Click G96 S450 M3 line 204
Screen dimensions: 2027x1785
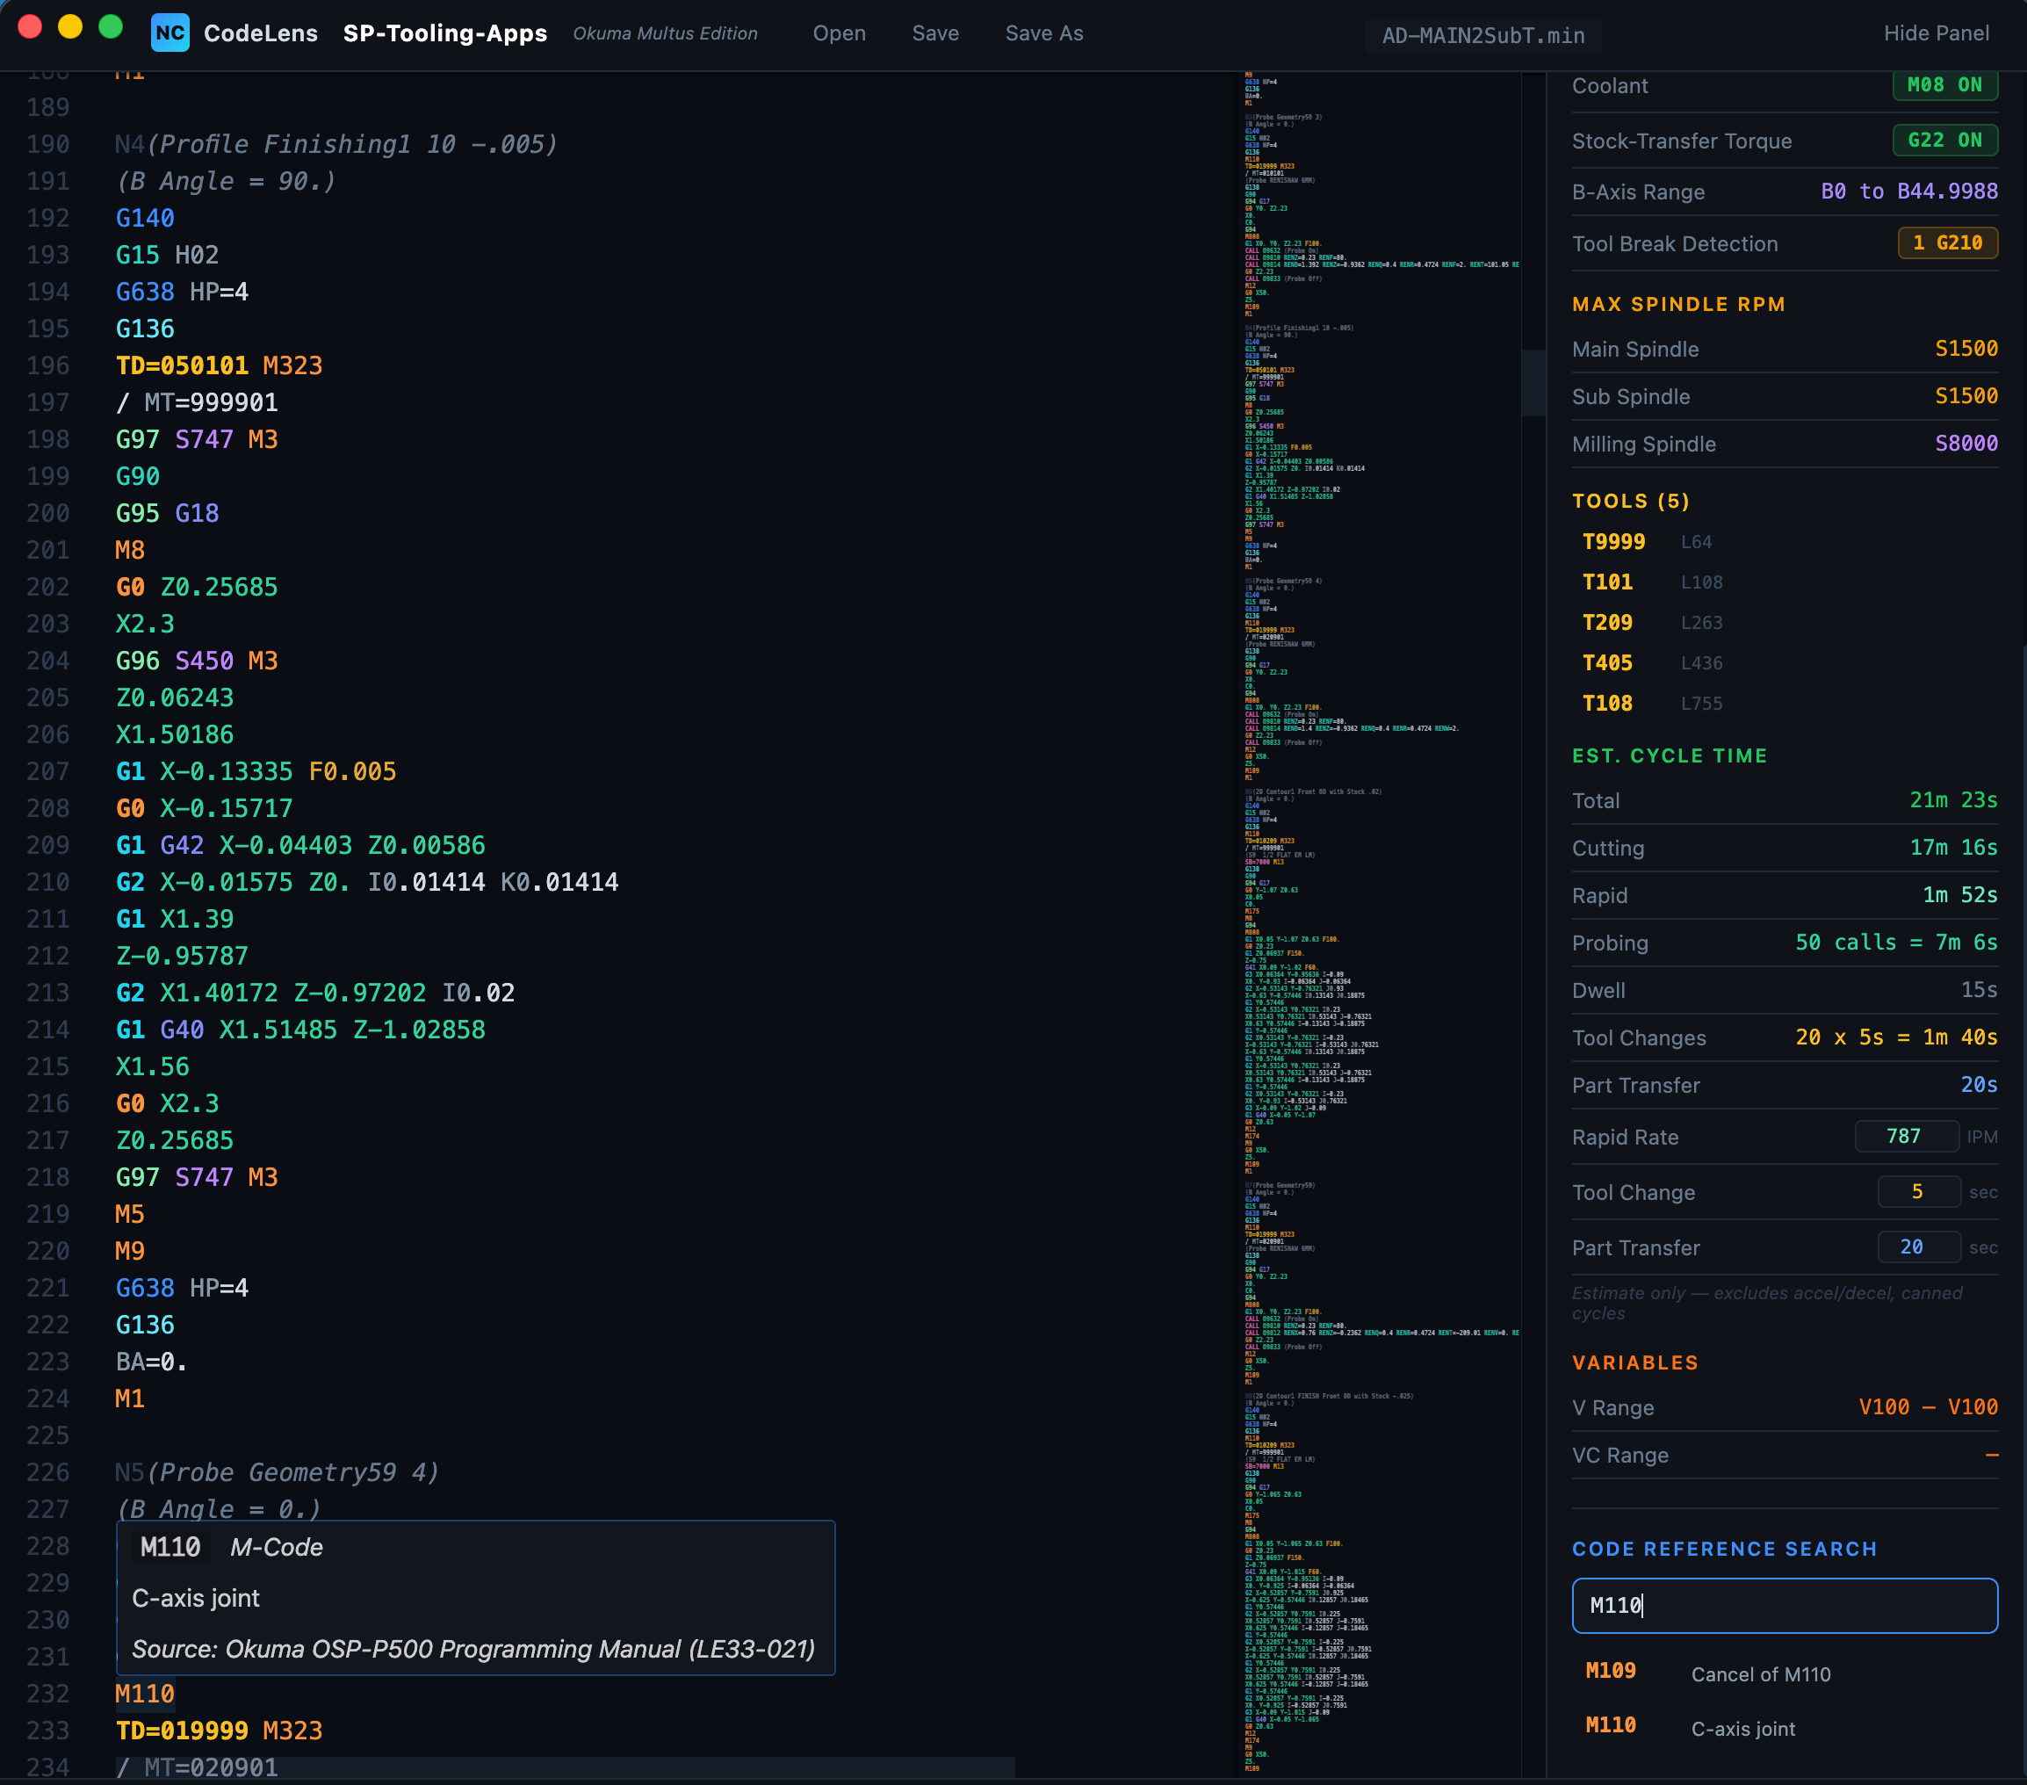pos(197,661)
